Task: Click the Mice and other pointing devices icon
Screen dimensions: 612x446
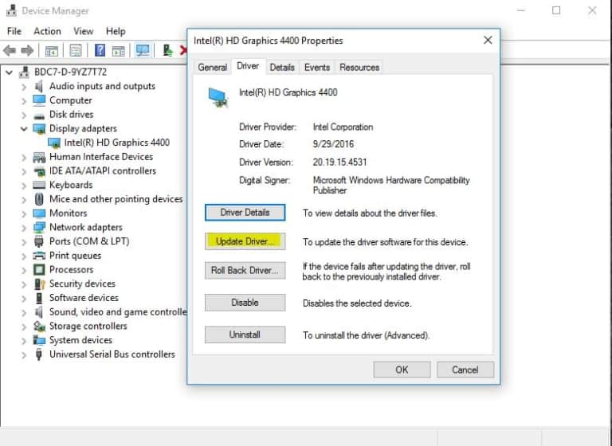Action: click(39, 199)
